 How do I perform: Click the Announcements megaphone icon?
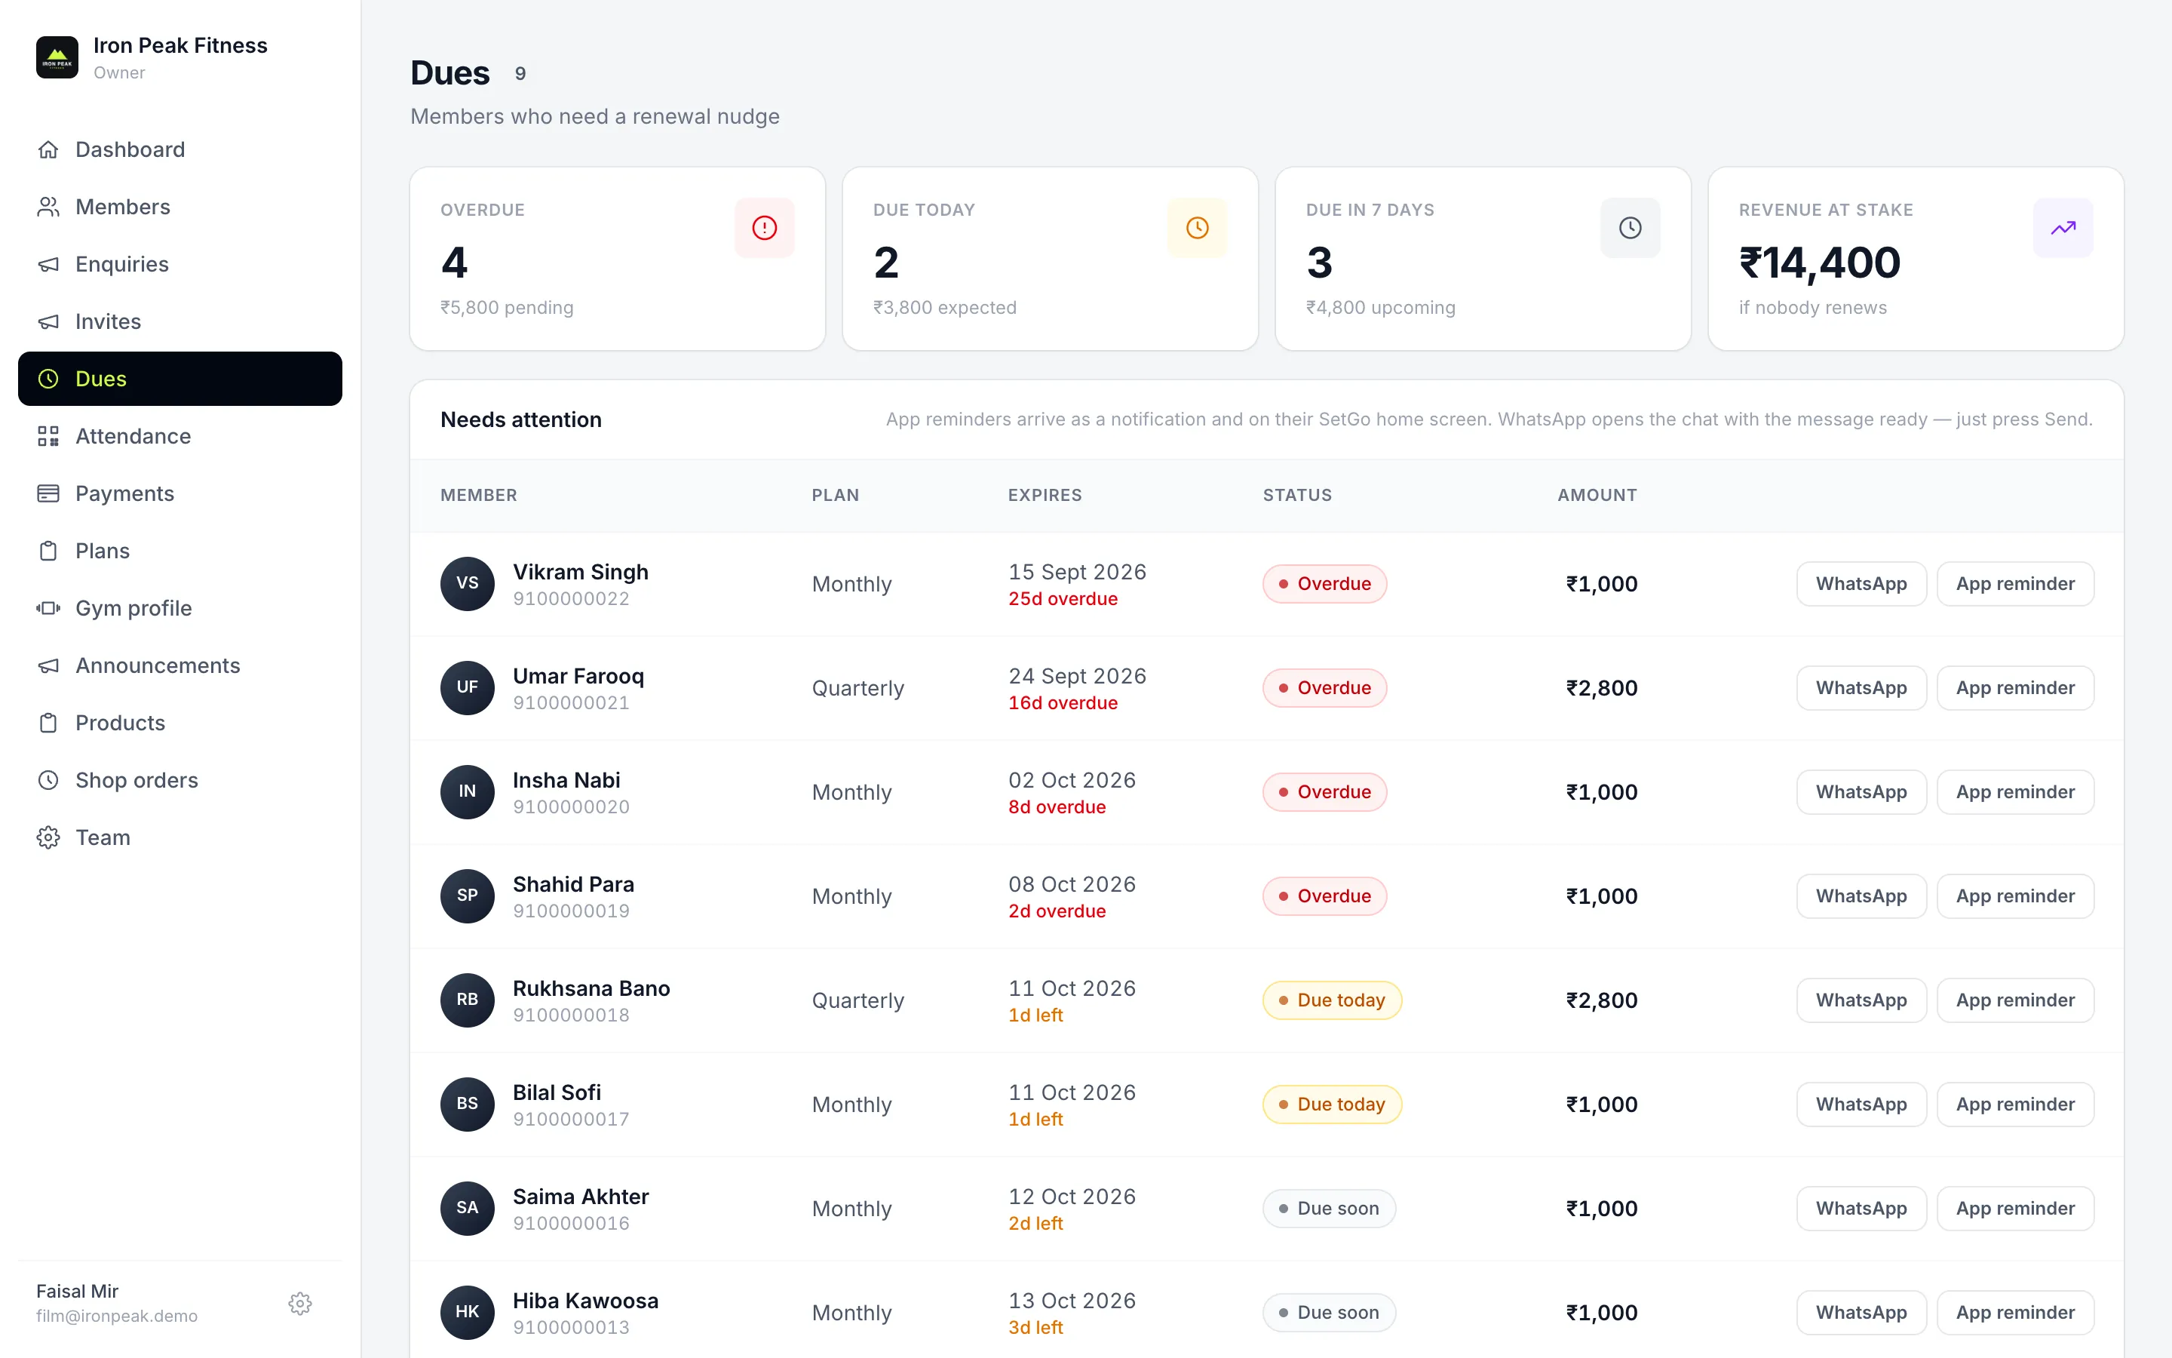(x=48, y=665)
